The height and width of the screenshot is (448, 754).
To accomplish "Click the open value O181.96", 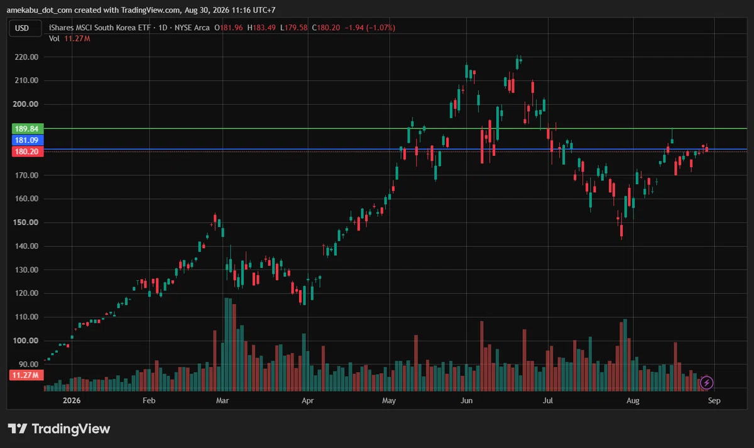I will [x=229, y=28].
